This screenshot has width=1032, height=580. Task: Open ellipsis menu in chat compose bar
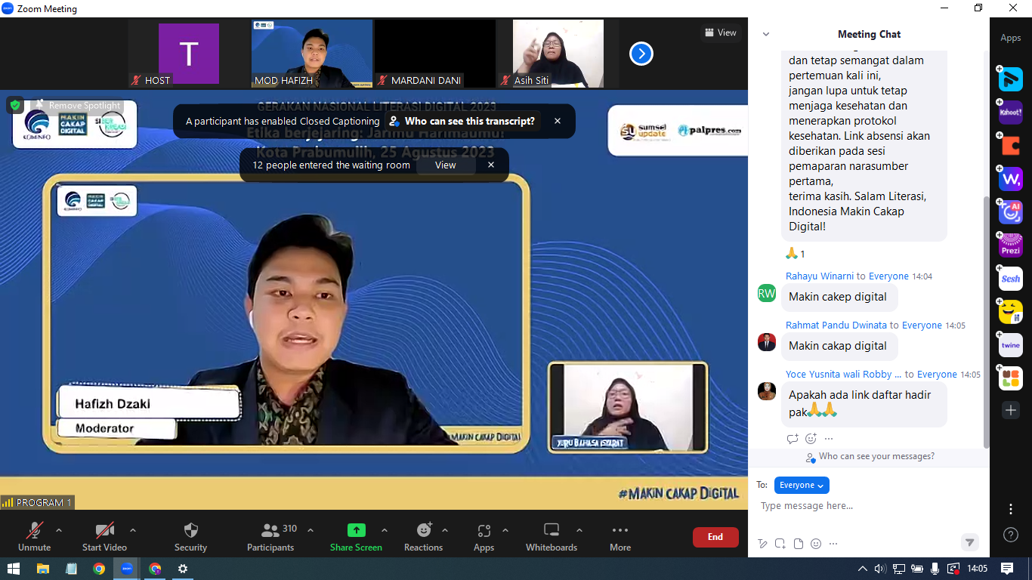tap(834, 544)
